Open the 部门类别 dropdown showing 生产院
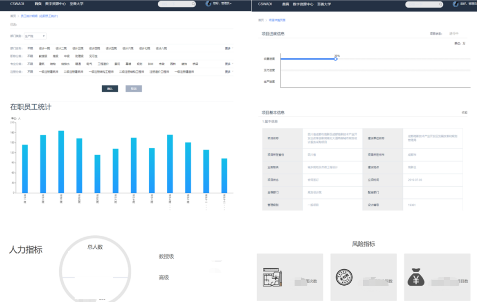 (x=35, y=36)
